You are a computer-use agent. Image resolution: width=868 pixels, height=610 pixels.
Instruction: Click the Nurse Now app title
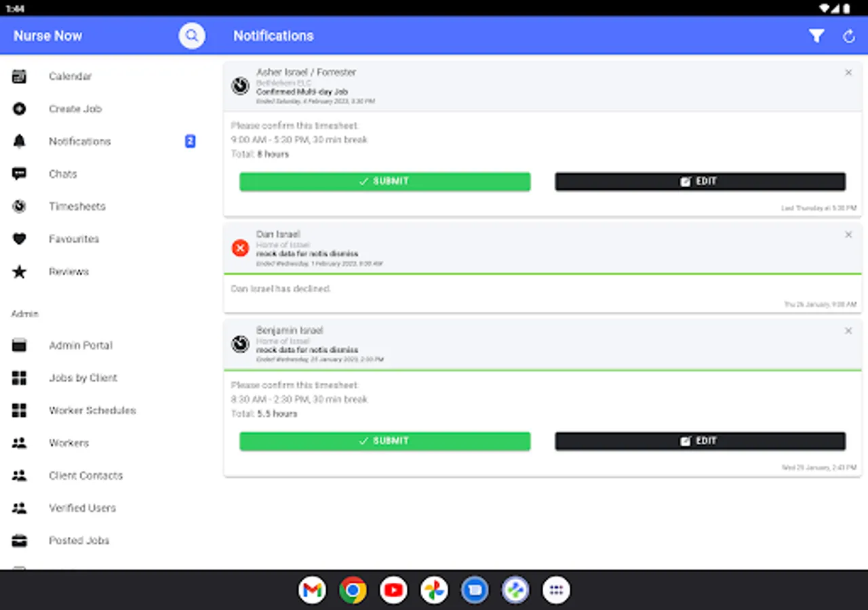click(48, 36)
